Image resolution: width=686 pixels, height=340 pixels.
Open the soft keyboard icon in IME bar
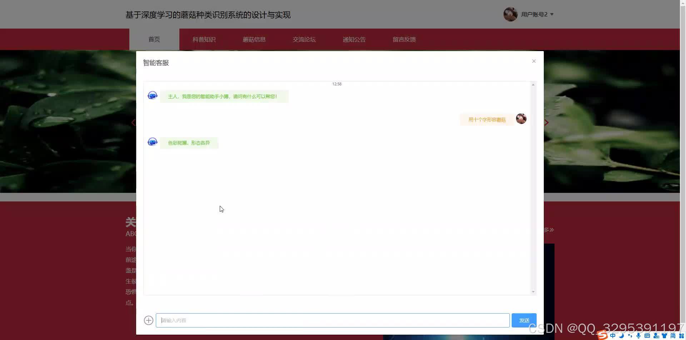point(647,336)
